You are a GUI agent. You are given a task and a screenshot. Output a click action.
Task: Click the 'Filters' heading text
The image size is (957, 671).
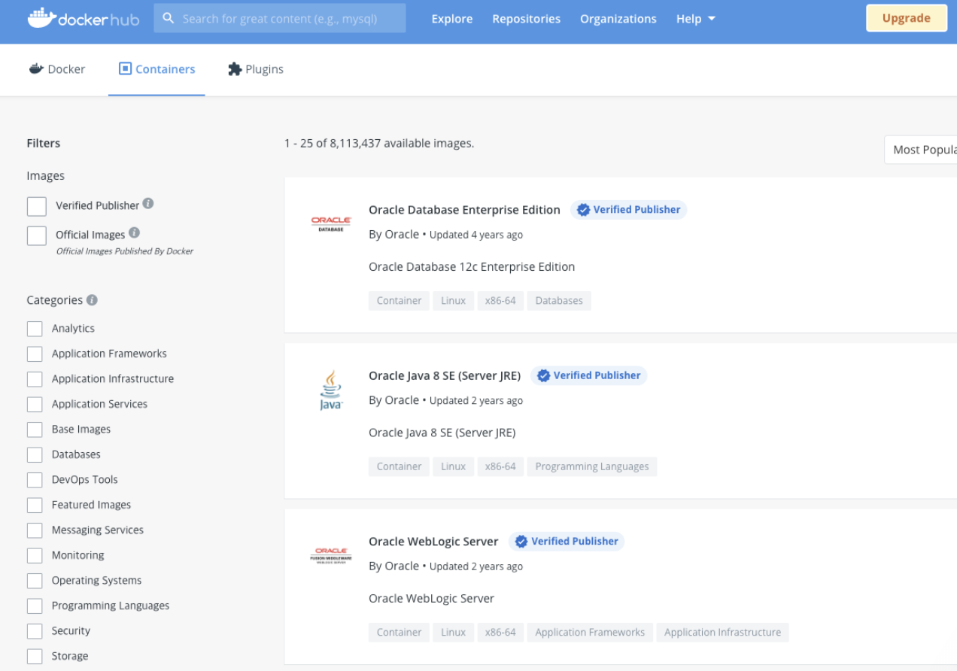coord(44,143)
